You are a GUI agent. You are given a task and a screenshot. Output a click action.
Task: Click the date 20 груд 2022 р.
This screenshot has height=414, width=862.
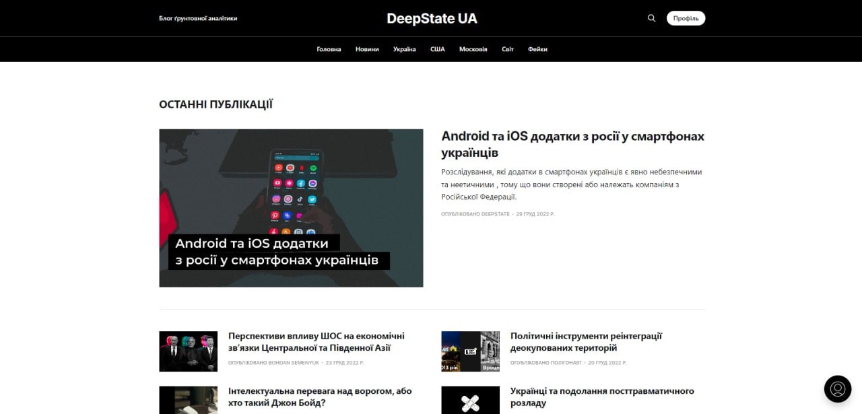(x=607, y=363)
